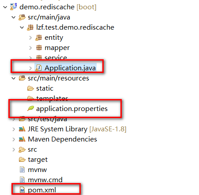The image size is (199, 195).
Task: Click the static folder icon
Action: pyautogui.click(x=30, y=88)
